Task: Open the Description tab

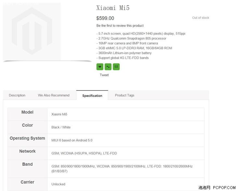Action: pyautogui.click(x=17, y=96)
